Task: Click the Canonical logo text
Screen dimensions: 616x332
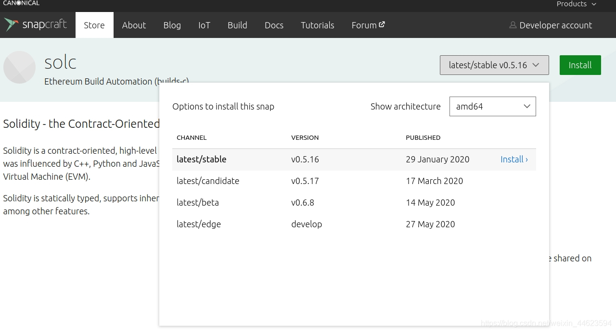Action: 21,3
